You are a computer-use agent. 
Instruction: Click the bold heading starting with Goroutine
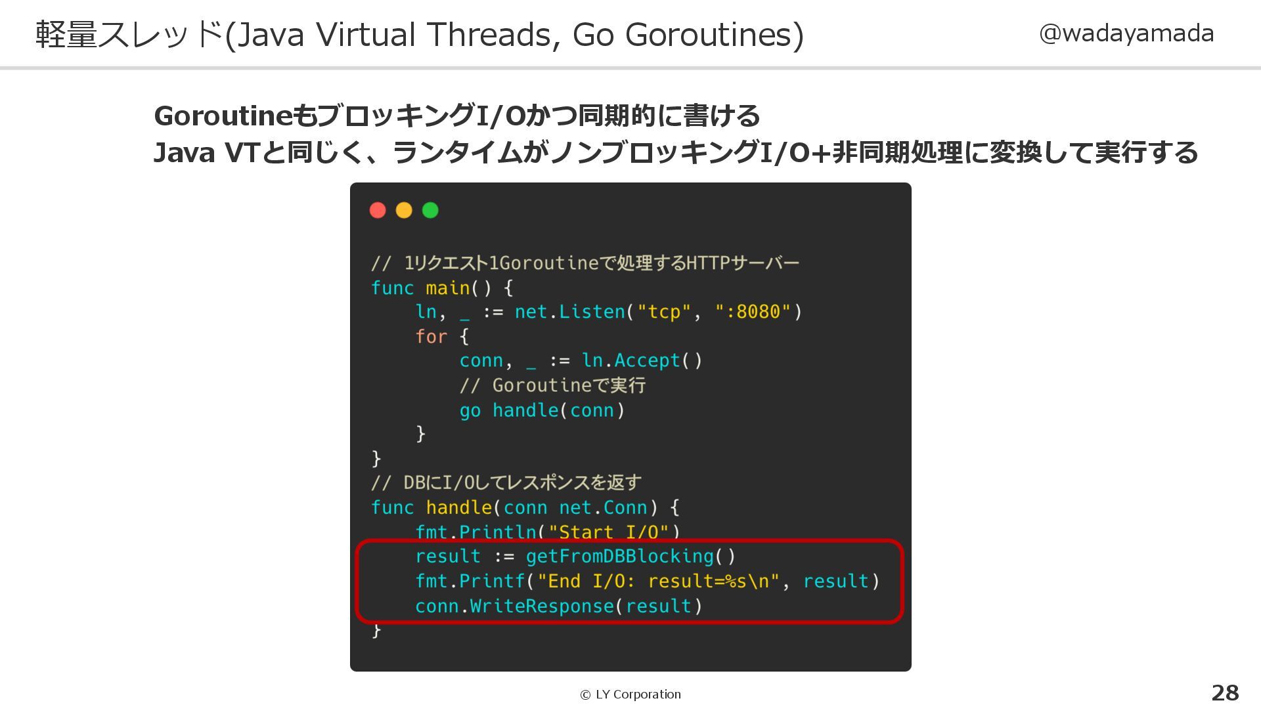pos(456,116)
